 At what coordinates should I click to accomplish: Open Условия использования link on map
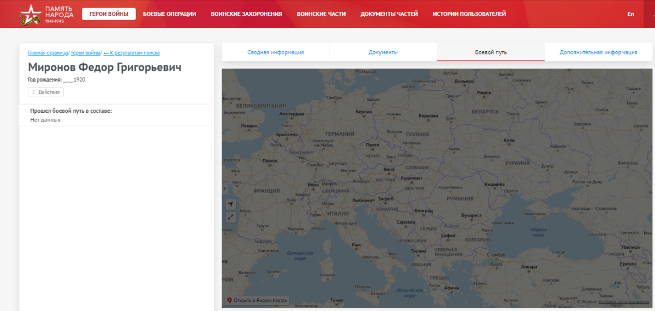(623, 302)
